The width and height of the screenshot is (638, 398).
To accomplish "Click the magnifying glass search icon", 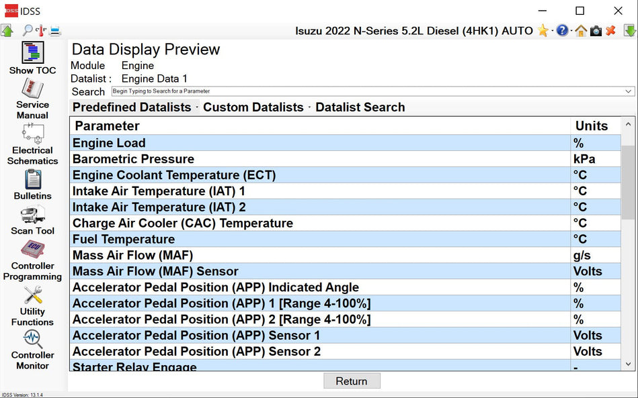I will click(27, 30).
